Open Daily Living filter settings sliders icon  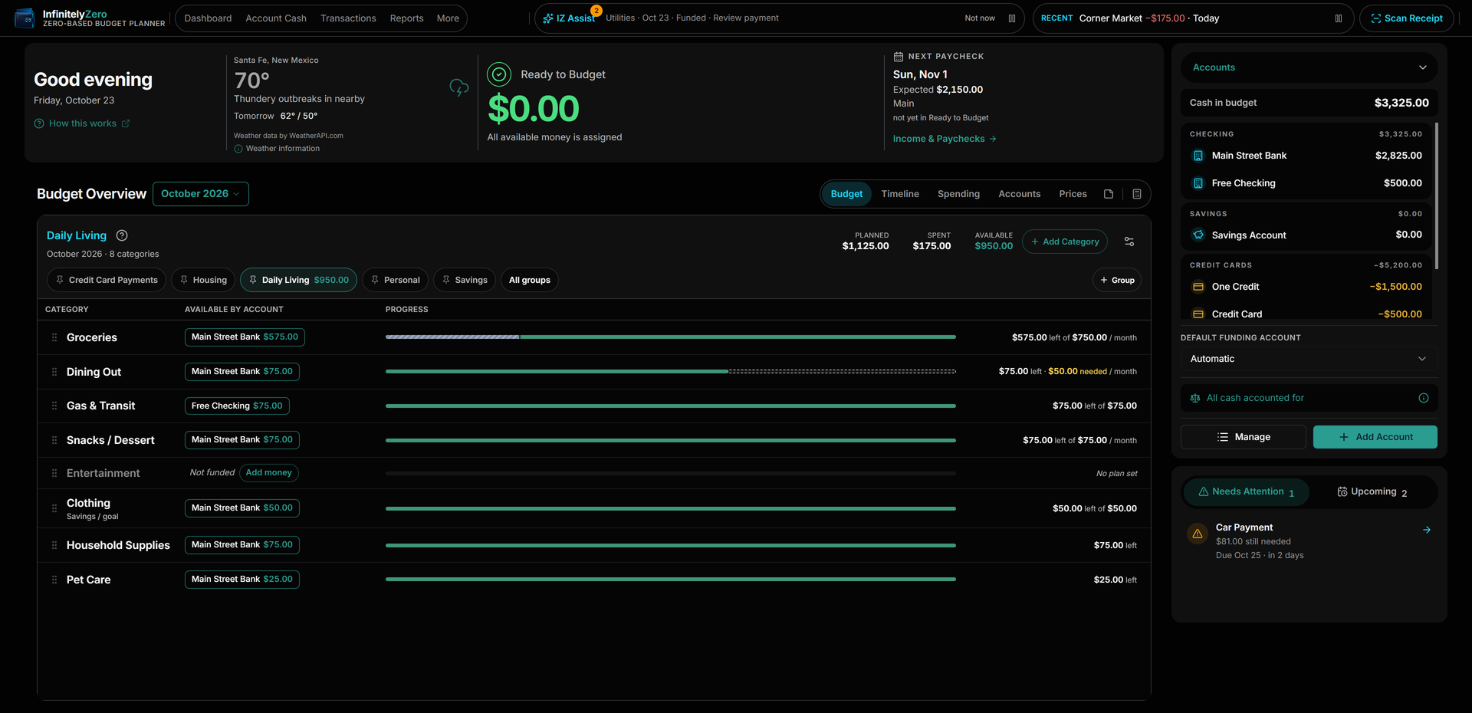pos(1129,242)
